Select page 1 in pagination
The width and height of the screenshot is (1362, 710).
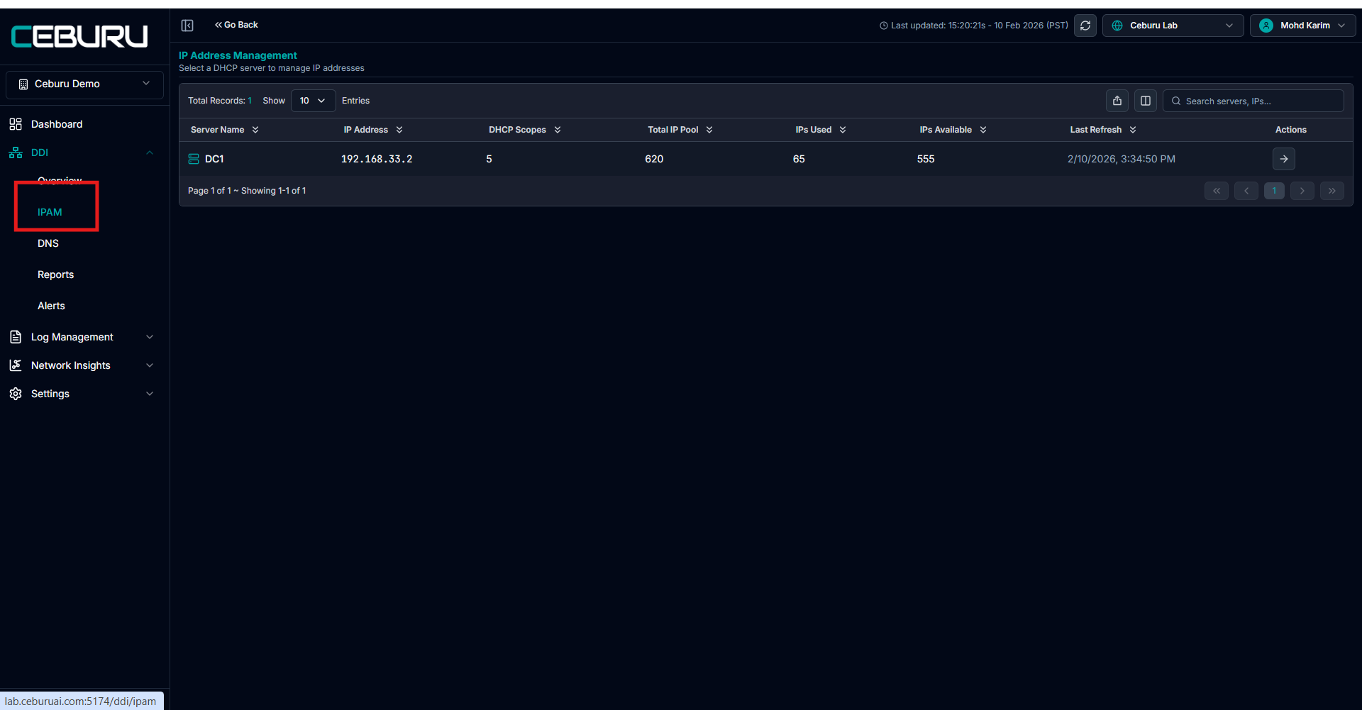[x=1274, y=191]
